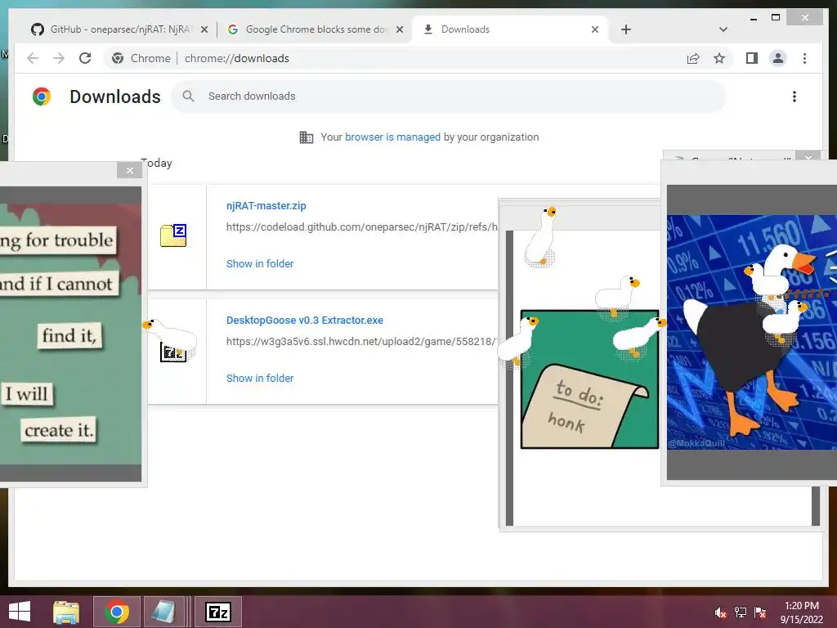
Task: Open a new tab with plus button
Action: coord(626,29)
